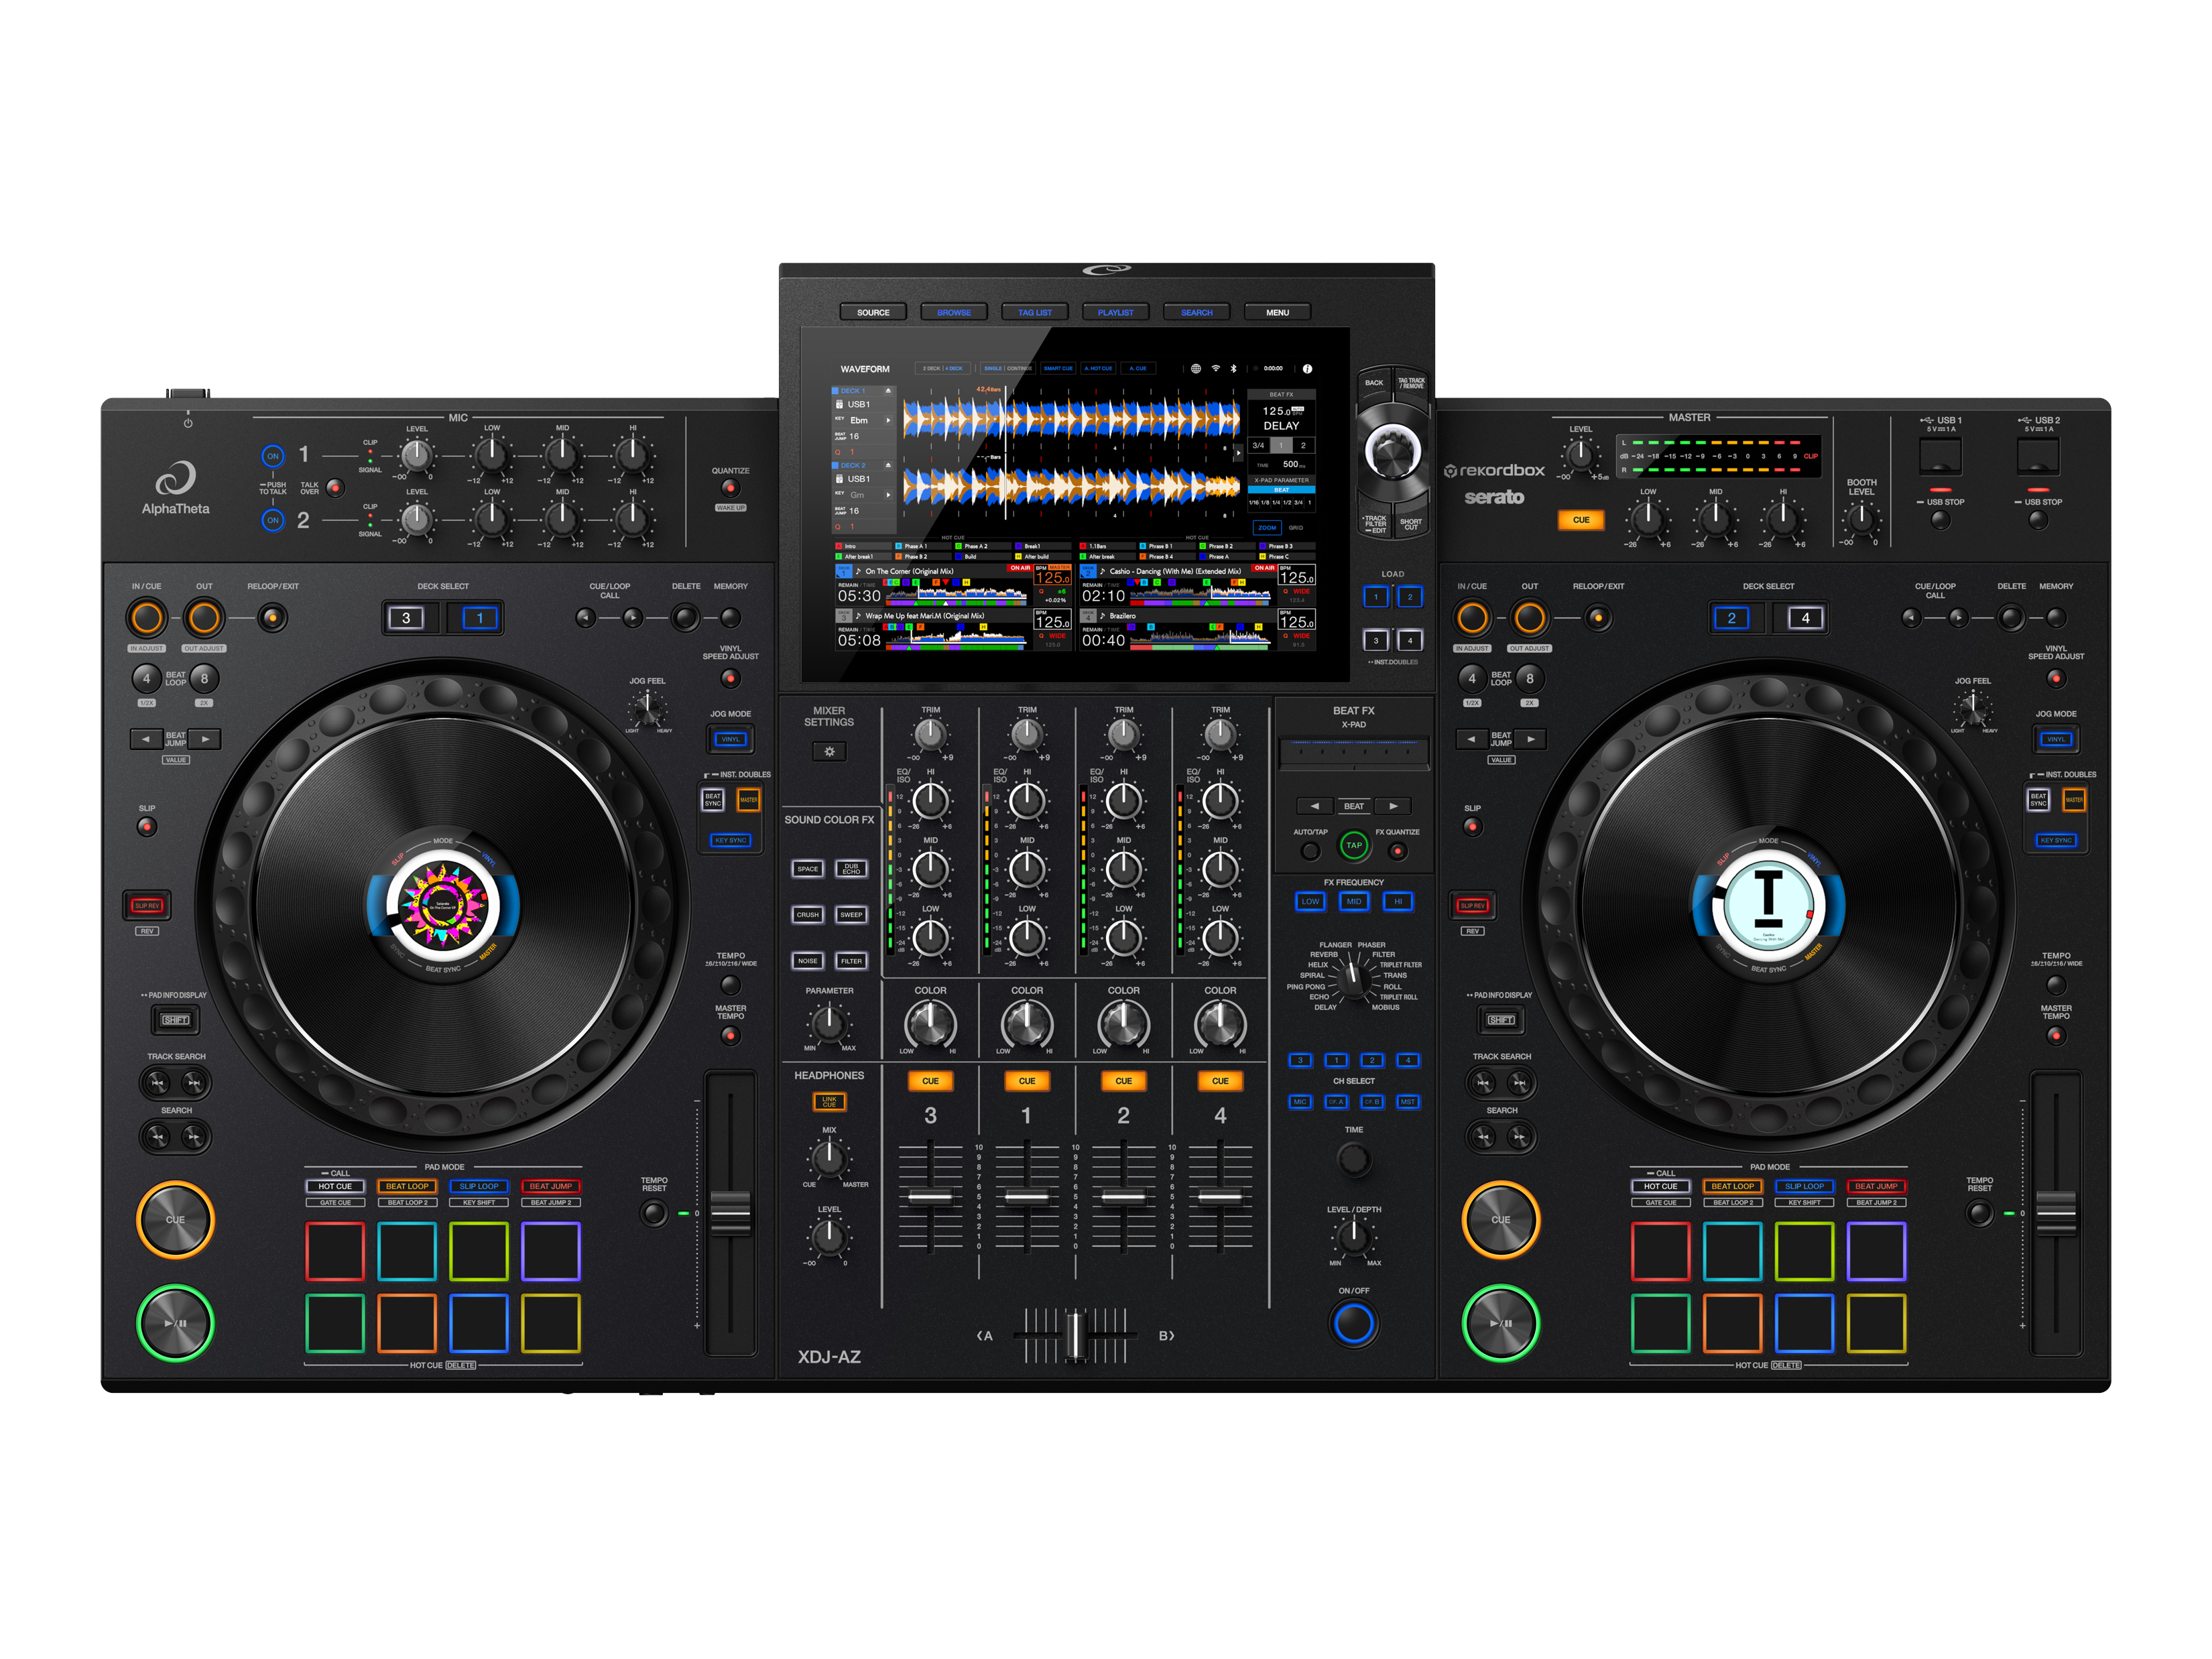Expand Deck 1 key Ebm arrow
The width and height of the screenshot is (2212, 1659).
click(888, 420)
